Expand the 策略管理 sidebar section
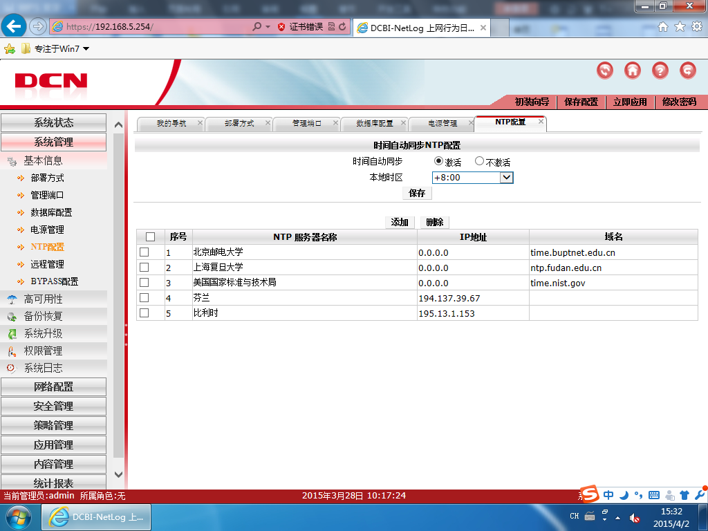 click(53, 425)
